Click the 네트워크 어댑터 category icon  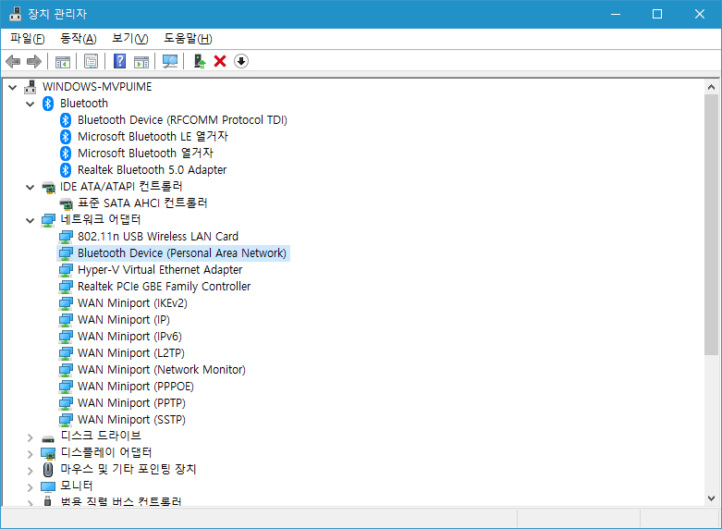coord(48,220)
